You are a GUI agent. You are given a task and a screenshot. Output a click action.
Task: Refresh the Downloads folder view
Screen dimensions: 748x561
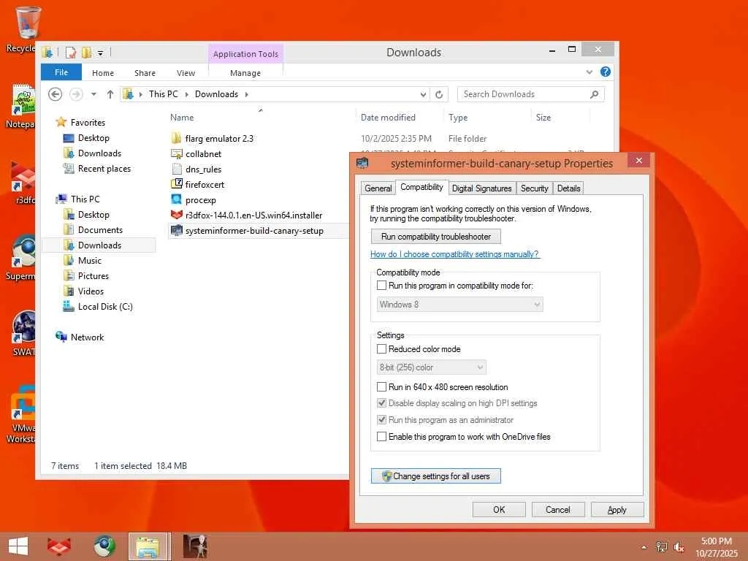click(x=439, y=94)
